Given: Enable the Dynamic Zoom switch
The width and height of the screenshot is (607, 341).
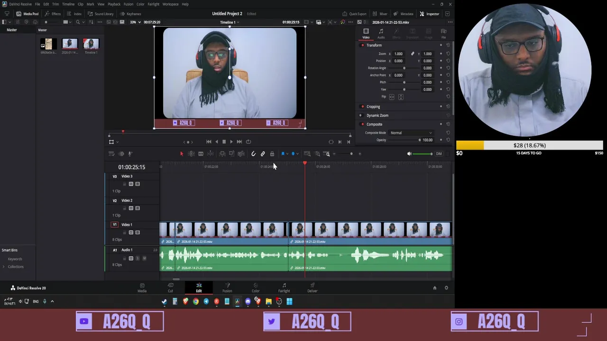Looking at the screenshot, I should pos(361,116).
